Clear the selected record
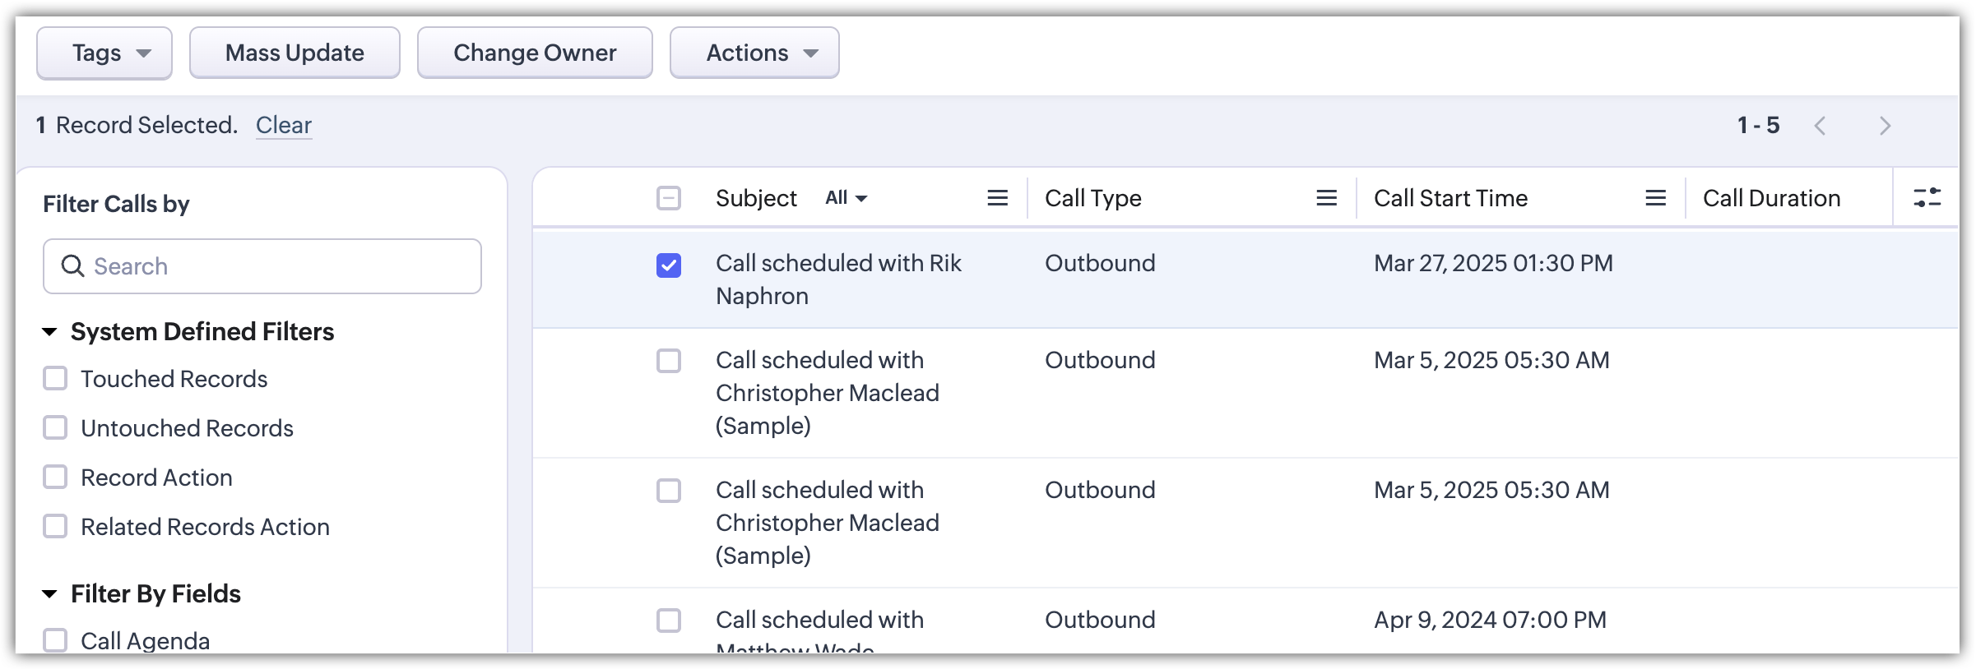Viewport: 1976px width, 669px height. coord(284,125)
